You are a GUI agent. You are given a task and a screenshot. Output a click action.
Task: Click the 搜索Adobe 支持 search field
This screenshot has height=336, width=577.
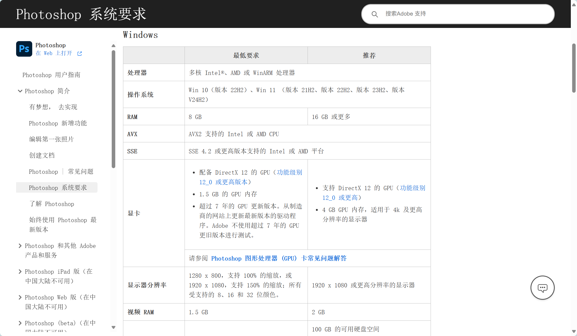[458, 14]
